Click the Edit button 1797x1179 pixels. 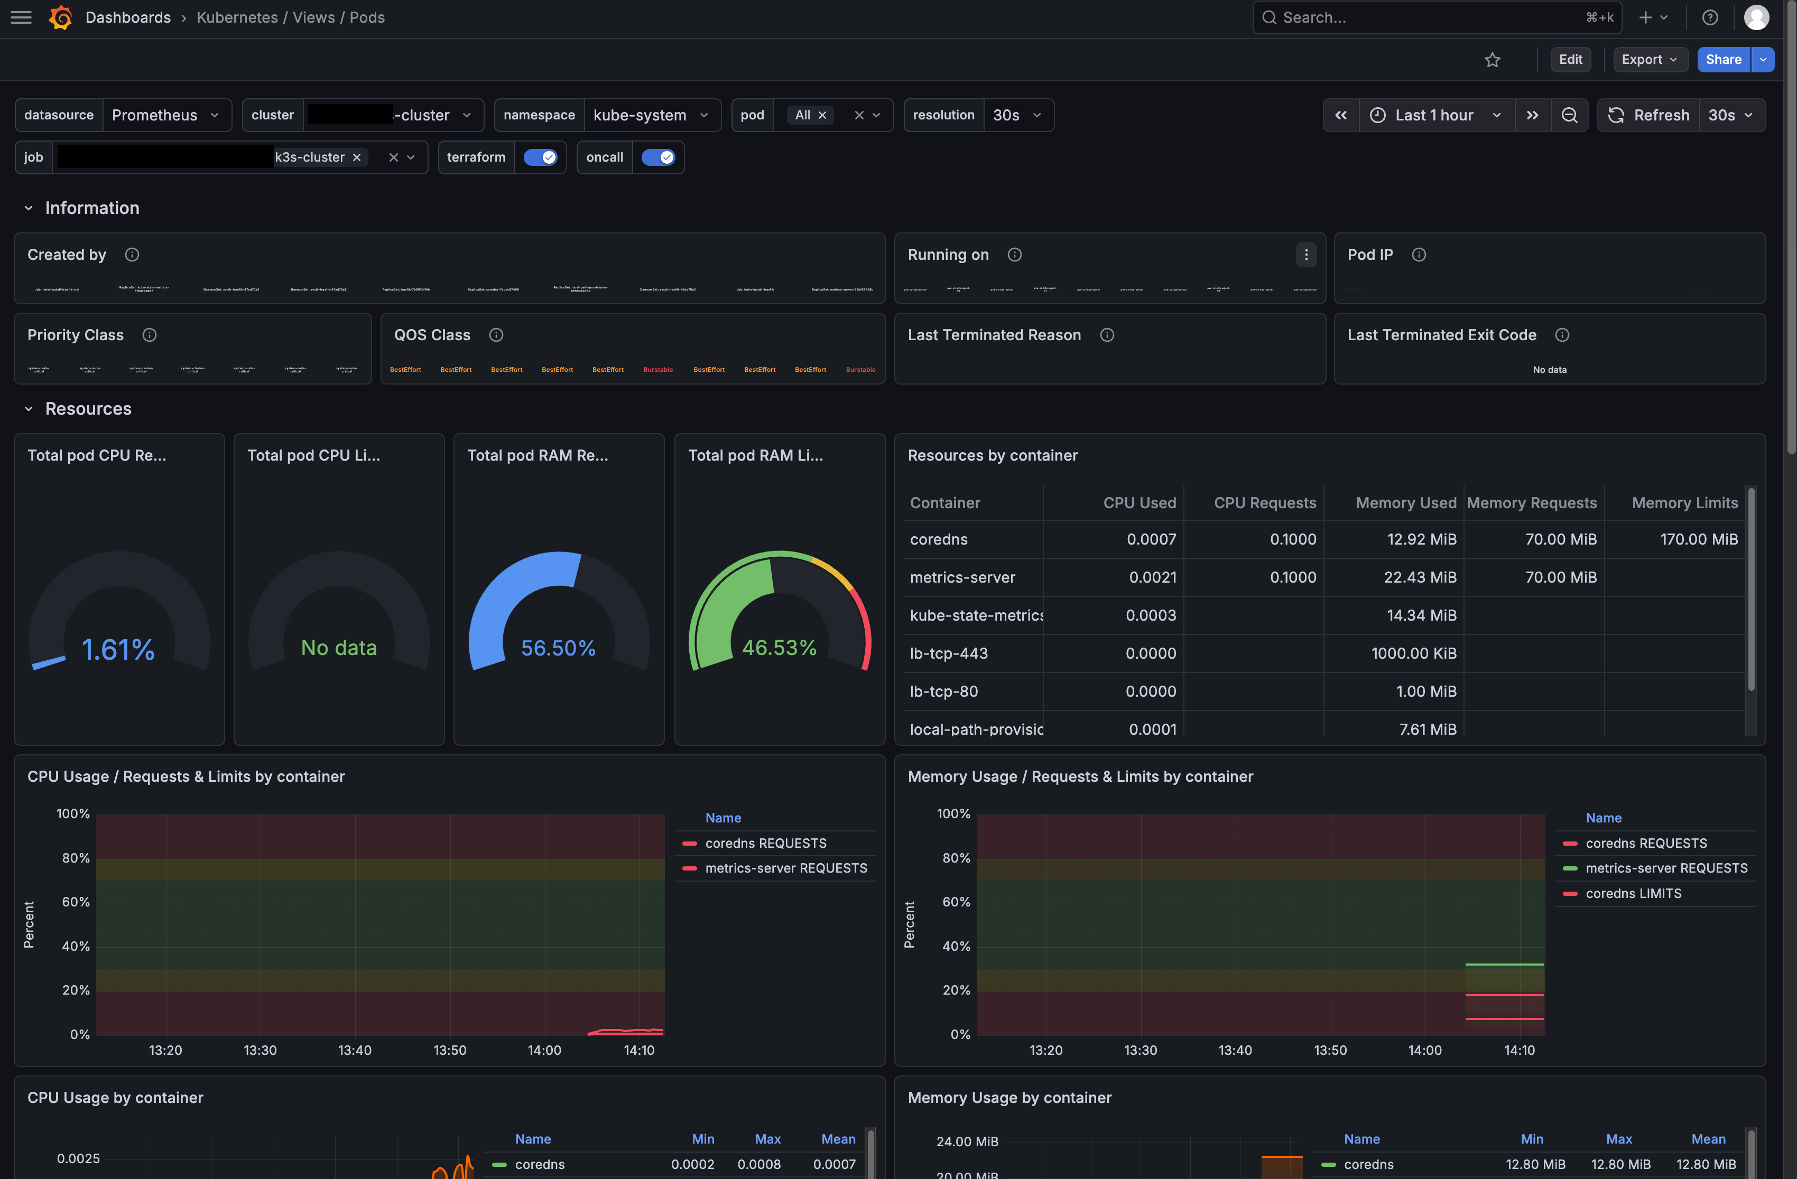tap(1570, 60)
